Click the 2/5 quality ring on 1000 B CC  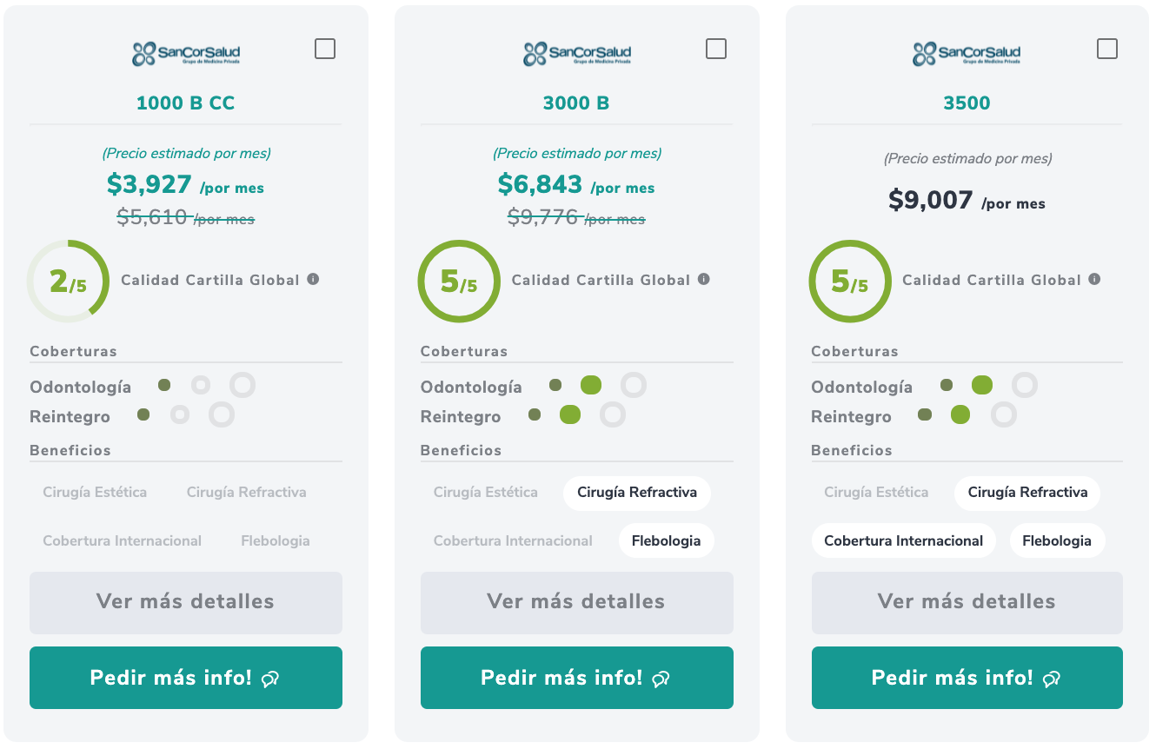68,282
